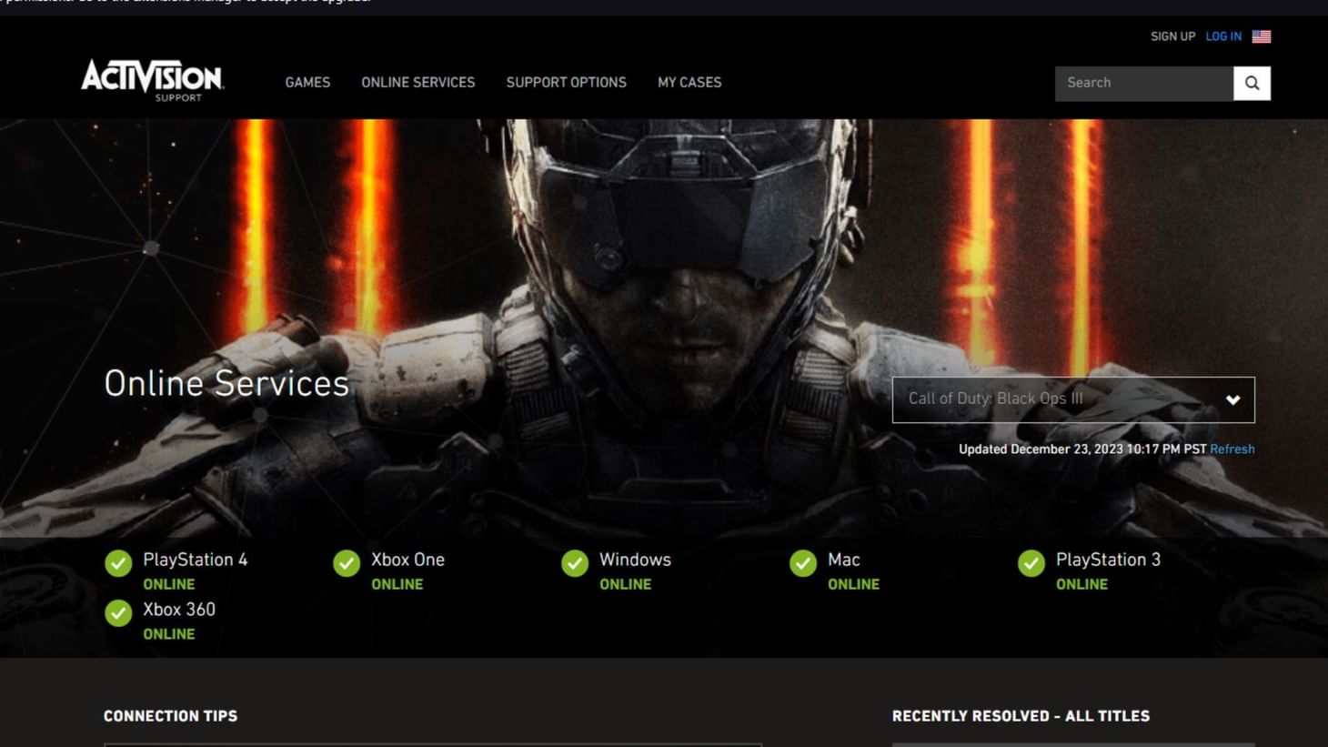Open the Games menu
The height and width of the screenshot is (747, 1328).
pyautogui.click(x=307, y=83)
